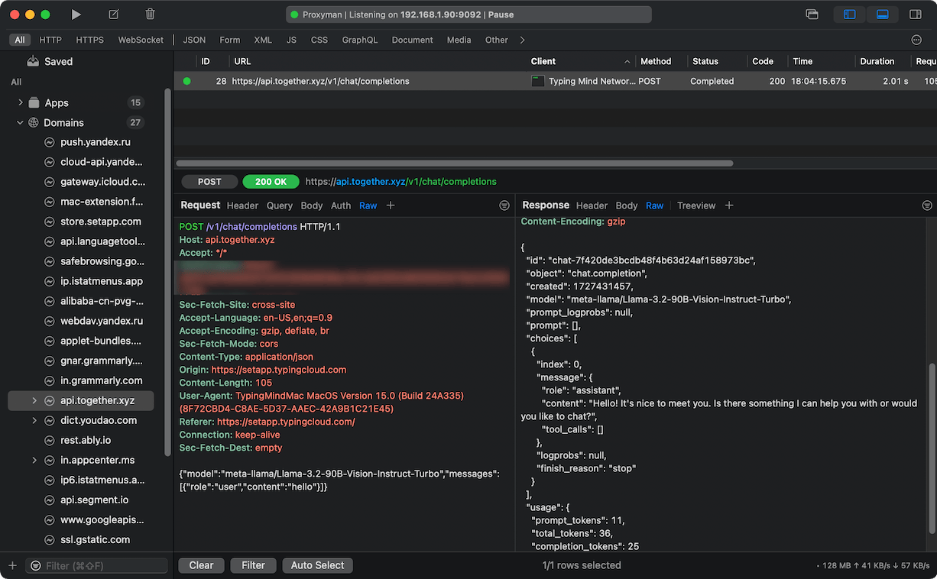Select the All filter tab
Viewport: 937px width, 579px height.
pyautogui.click(x=20, y=40)
